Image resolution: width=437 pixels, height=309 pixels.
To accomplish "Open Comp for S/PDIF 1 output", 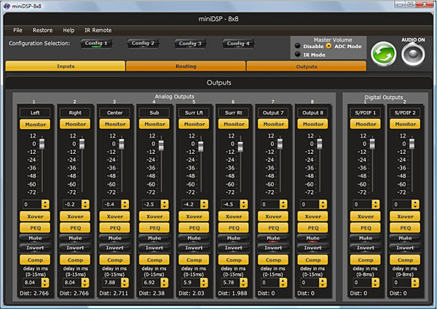I will point(366,260).
